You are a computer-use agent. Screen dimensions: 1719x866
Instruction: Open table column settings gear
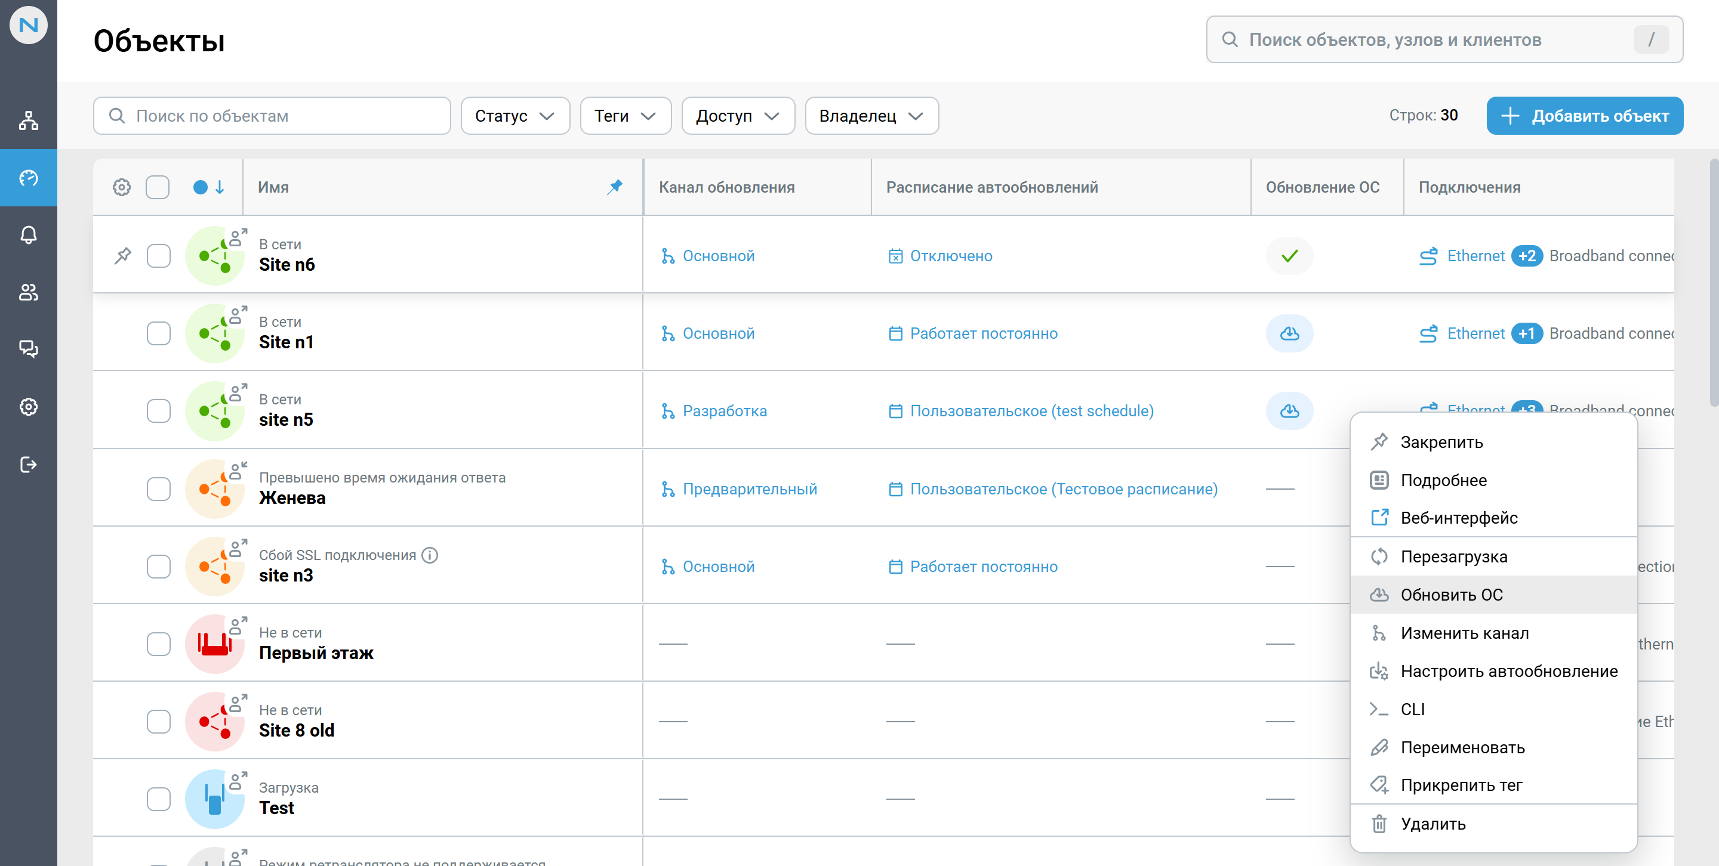[x=121, y=187]
